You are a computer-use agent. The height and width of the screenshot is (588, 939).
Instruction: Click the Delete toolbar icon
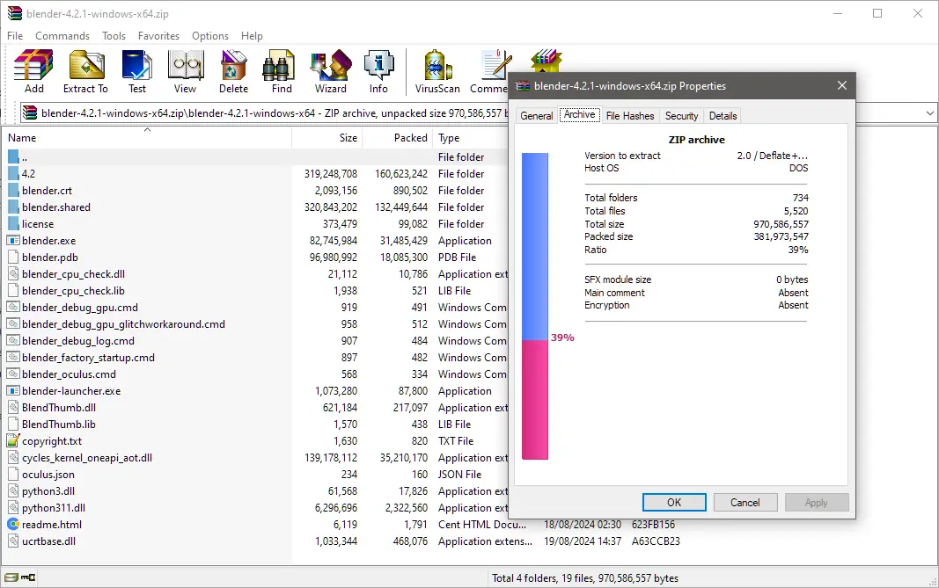pos(233,72)
